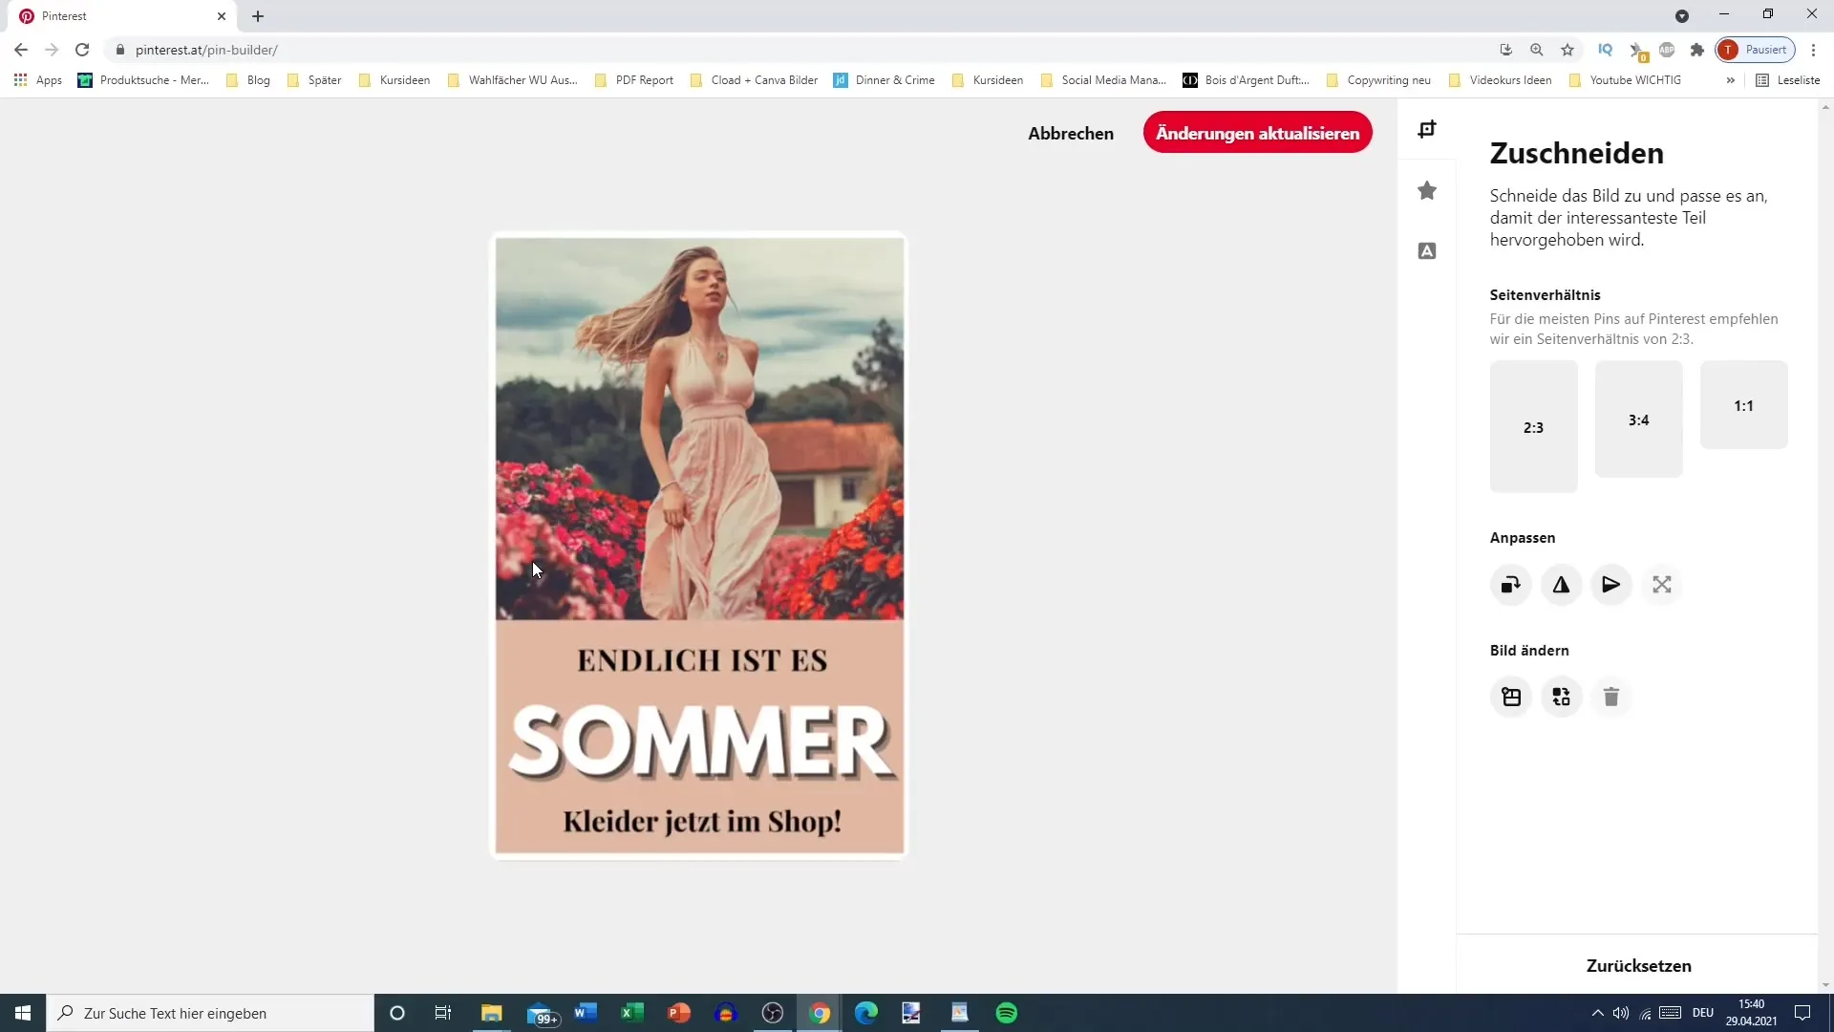Click the grayed expand arrows icon under Anpassen
Image resolution: width=1834 pixels, height=1032 pixels.
[1662, 585]
